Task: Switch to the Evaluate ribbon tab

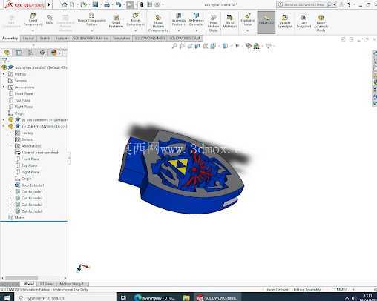Action: 62,39
